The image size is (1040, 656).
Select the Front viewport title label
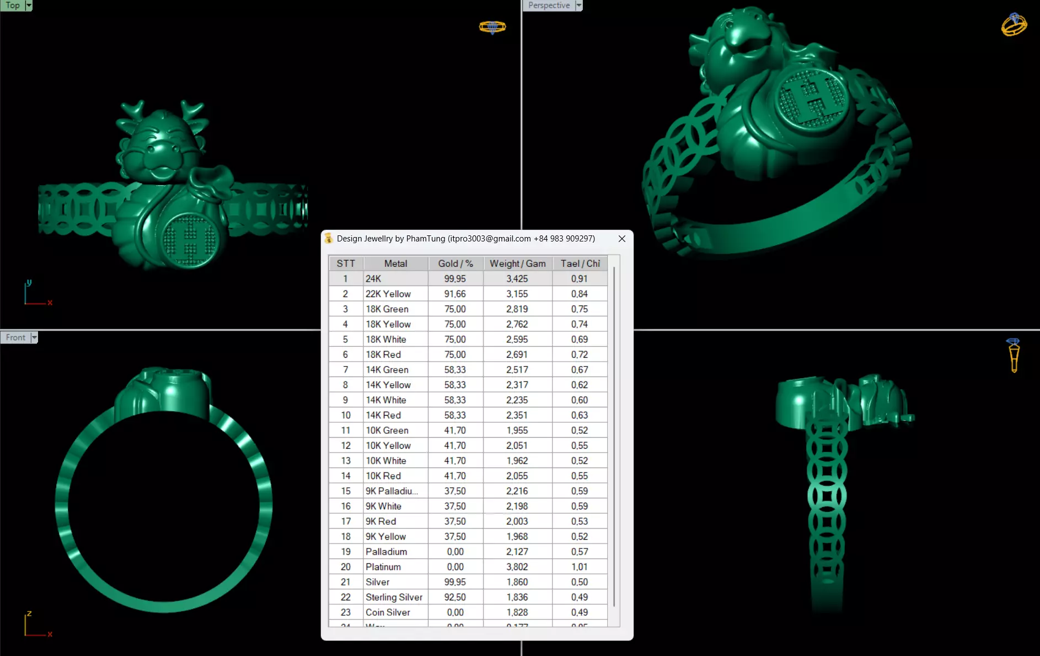click(x=15, y=337)
